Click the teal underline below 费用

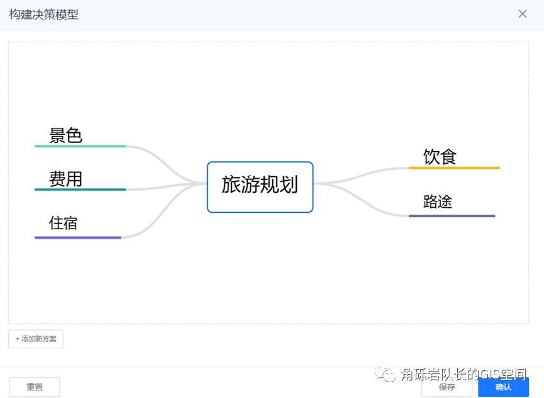(x=80, y=190)
